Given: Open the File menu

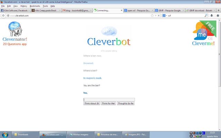Looking at the screenshot, I should (x=3, y=6).
